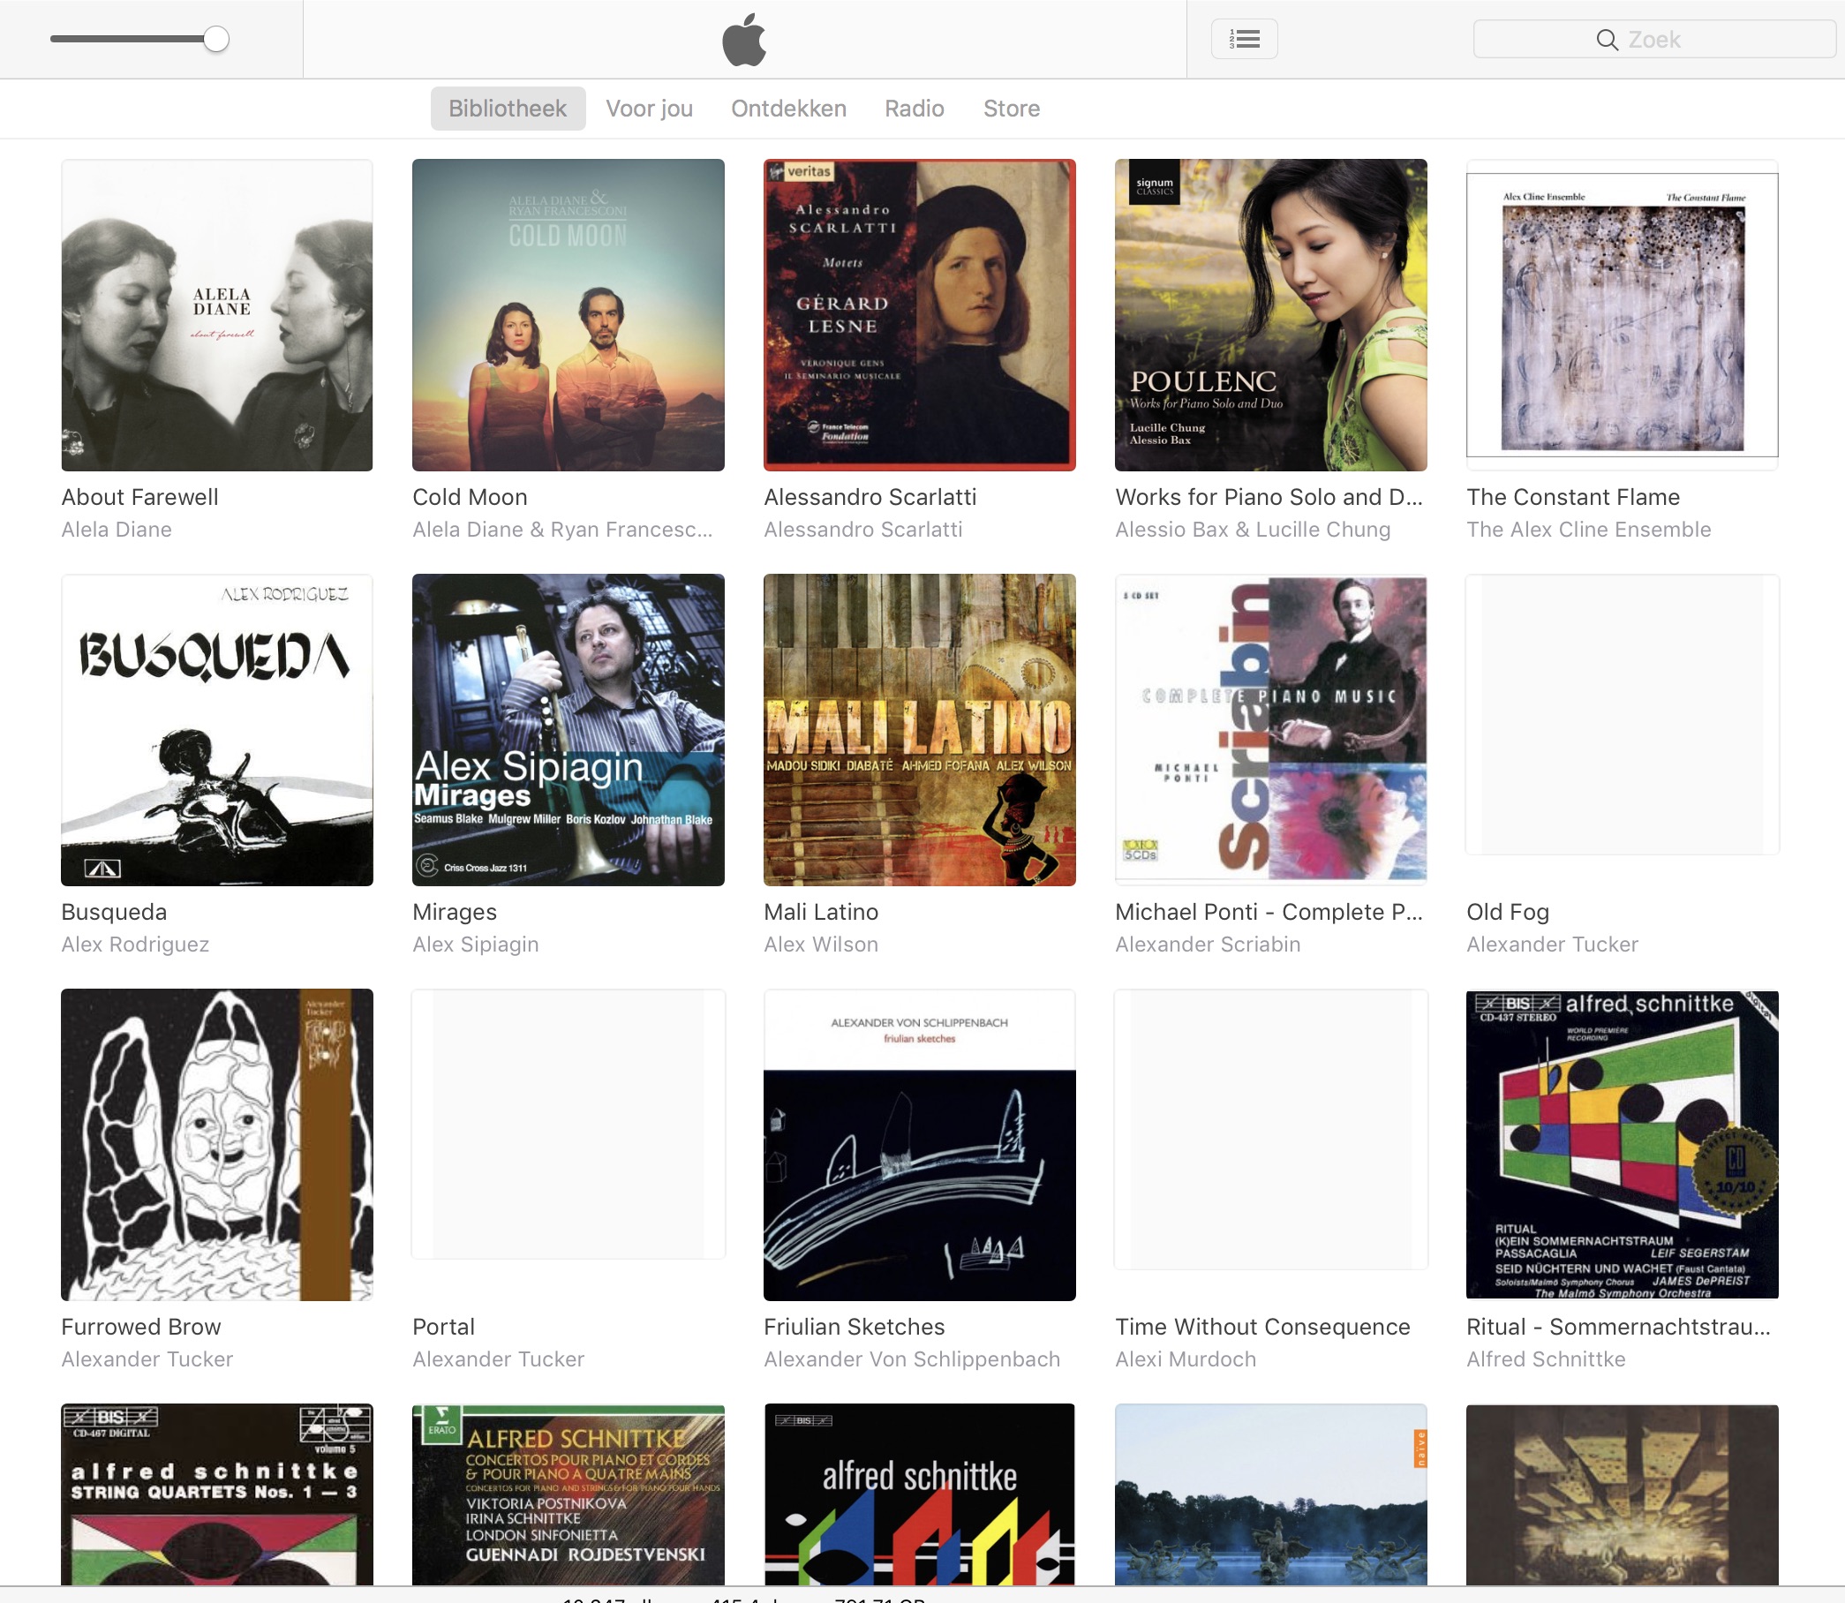1845x1603 pixels.
Task: Click the volume slider knob
Action: click(215, 40)
